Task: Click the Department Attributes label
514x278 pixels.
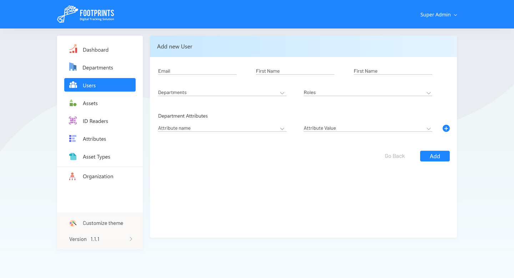Action: [183, 116]
